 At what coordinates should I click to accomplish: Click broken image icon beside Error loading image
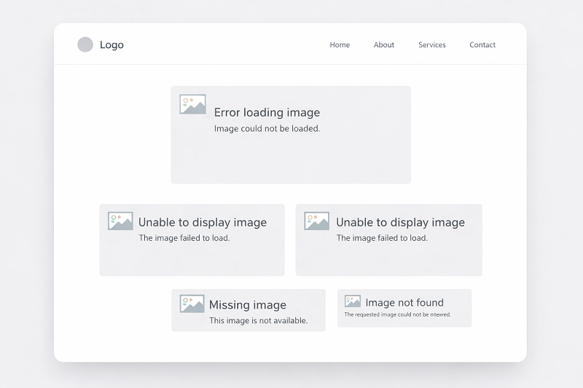[192, 104]
